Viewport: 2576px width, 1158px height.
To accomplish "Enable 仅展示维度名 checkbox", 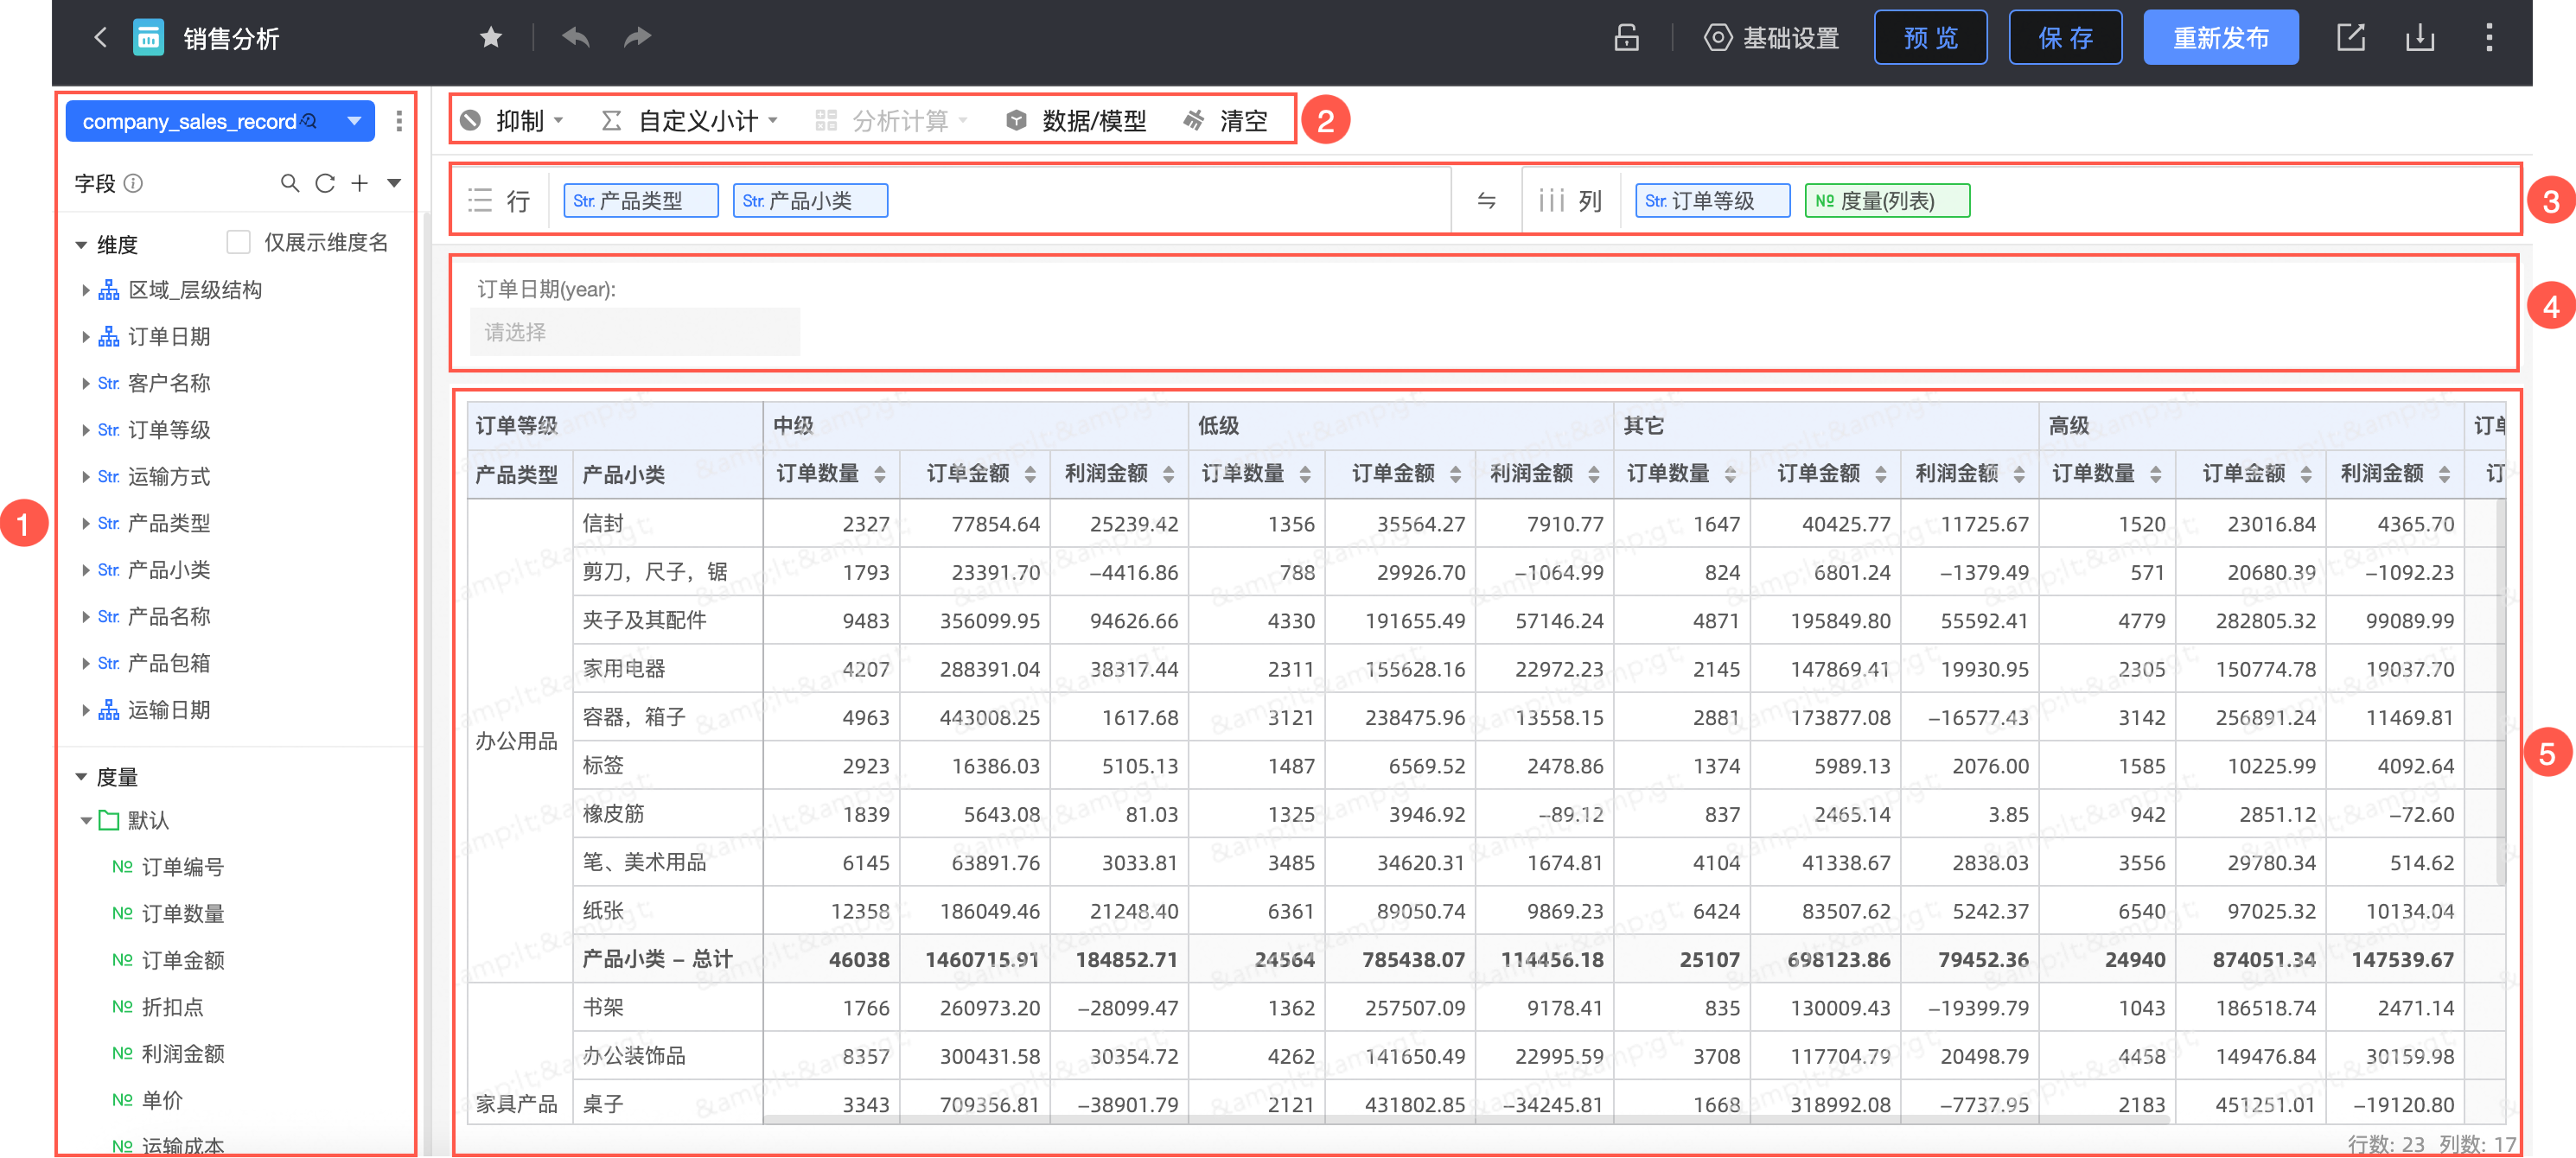I will coord(238,243).
